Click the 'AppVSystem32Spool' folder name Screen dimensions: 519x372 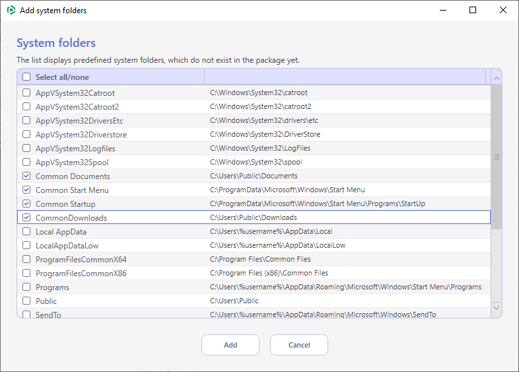click(72, 163)
